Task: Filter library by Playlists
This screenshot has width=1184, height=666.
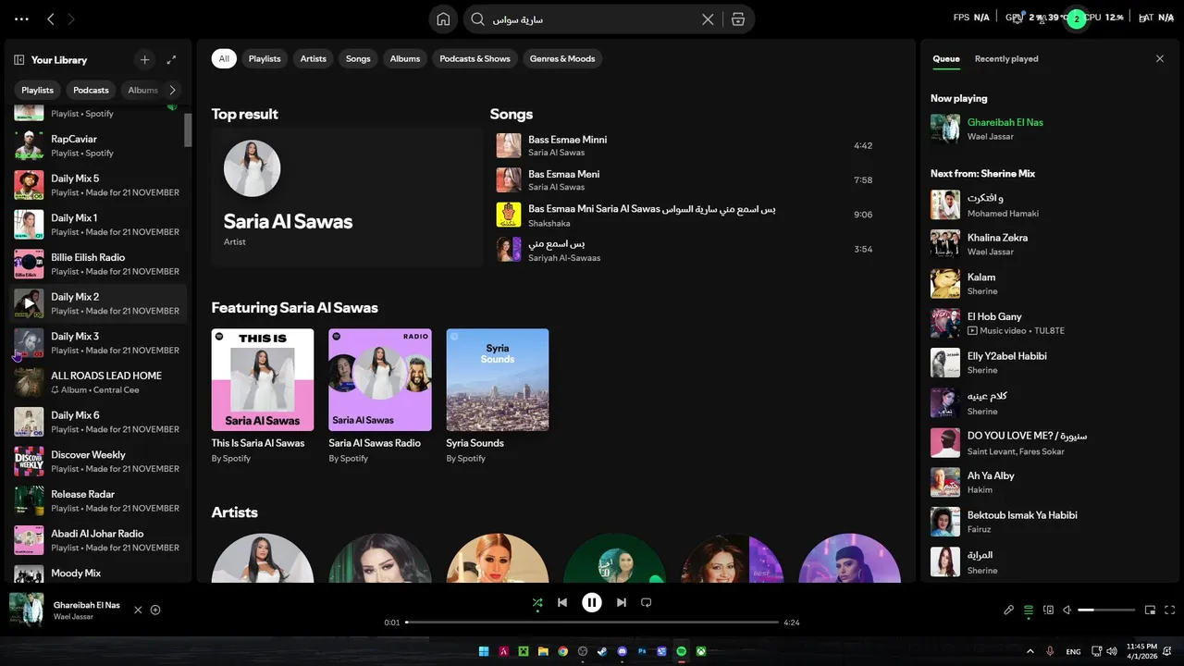Action: (38, 90)
